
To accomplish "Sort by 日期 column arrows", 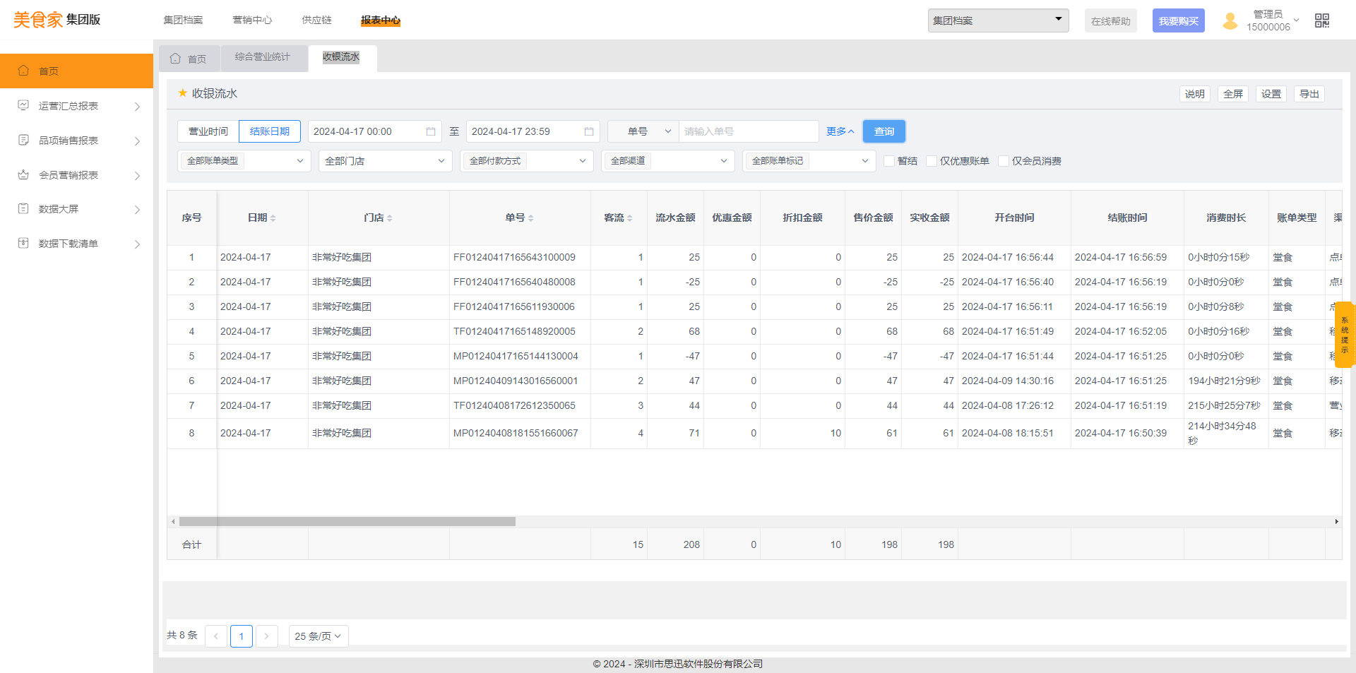I will coord(273,218).
